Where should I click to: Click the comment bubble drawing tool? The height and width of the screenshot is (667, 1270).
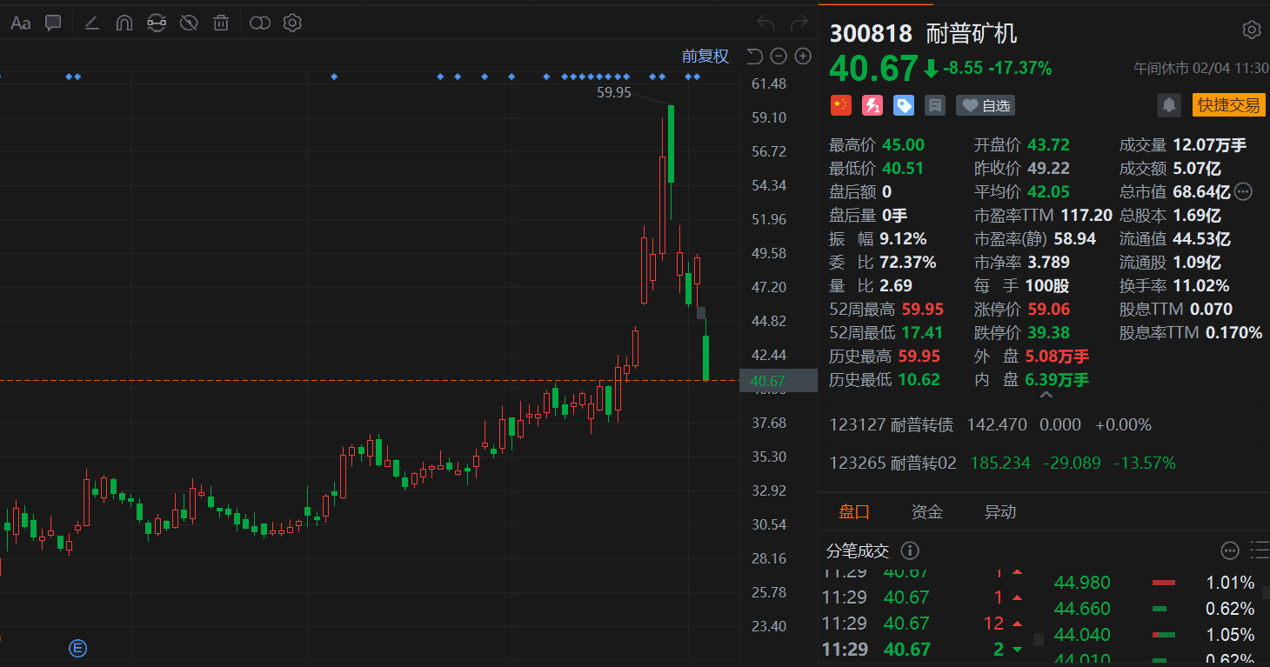pyautogui.click(x=53, y=23)
